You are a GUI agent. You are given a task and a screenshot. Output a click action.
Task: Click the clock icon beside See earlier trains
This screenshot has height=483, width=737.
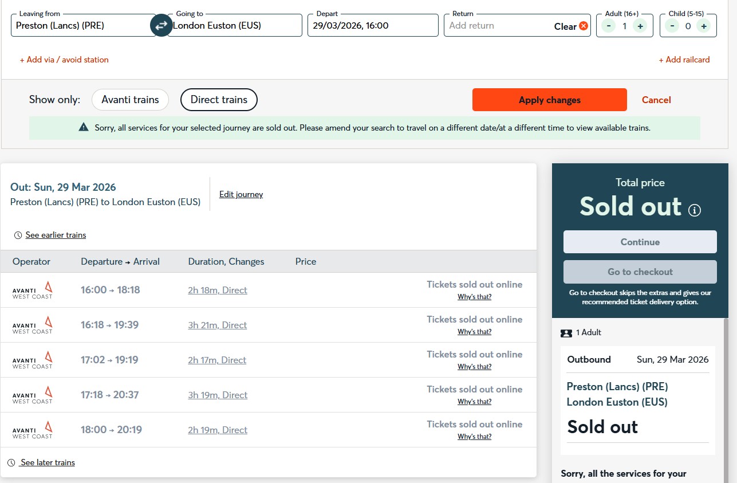pos(18,235)
